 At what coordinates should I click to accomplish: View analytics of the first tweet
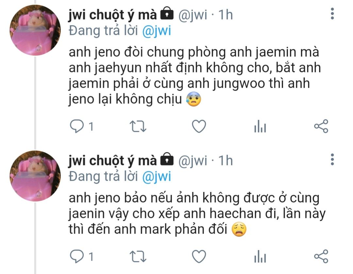pyautogui.click(x=260, y=126)
